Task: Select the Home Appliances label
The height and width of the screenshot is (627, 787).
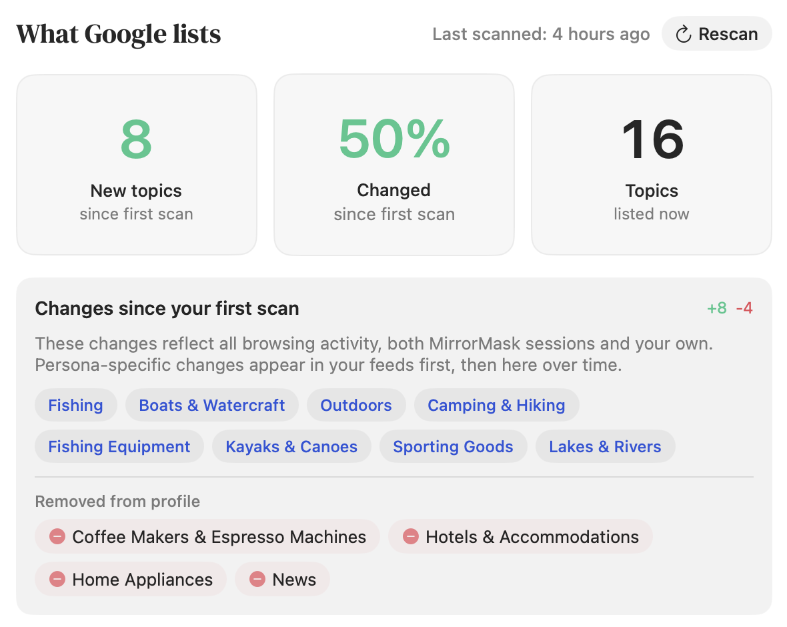Action: coord(143,580)
